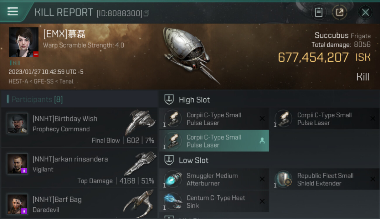Select Birthday Wish participant portrait

coord(18,123)
